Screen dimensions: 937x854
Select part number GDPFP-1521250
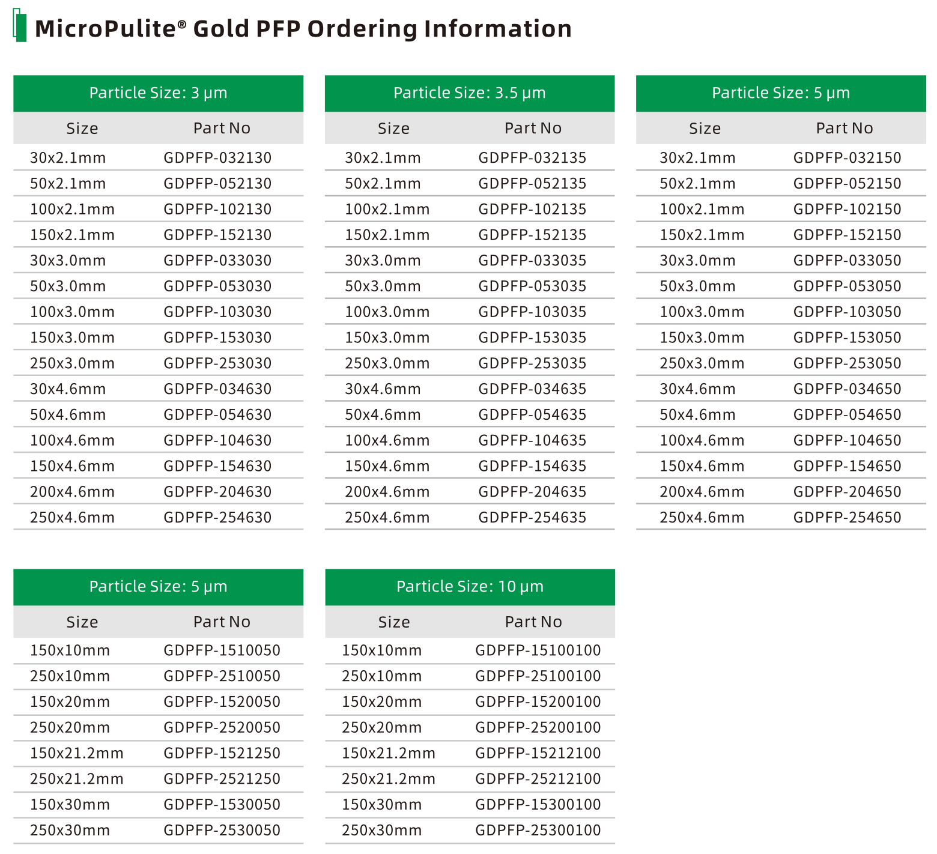222,753
